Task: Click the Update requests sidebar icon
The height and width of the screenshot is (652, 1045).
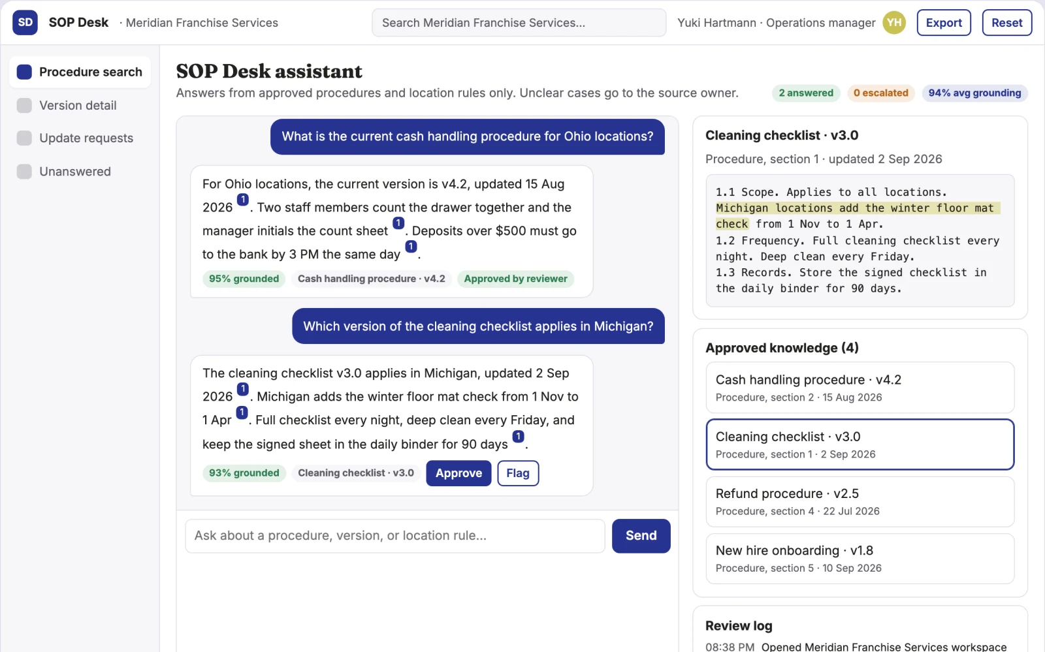Action: pos(24,138)
